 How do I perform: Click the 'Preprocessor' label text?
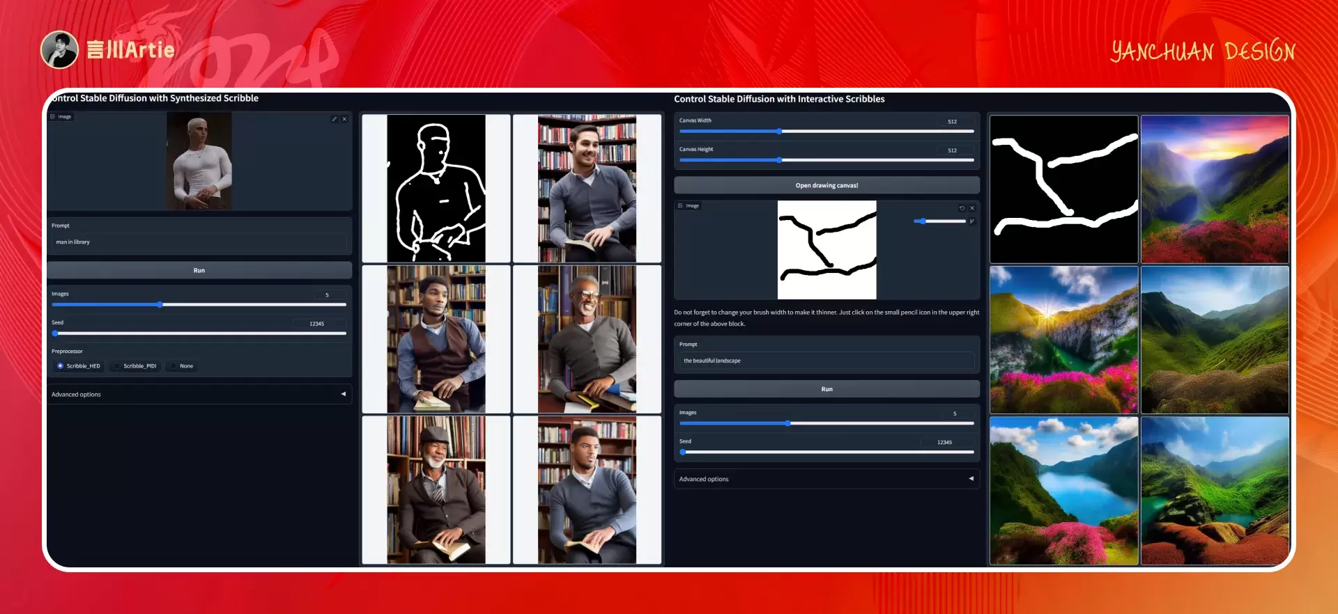[x=67, y=352]
